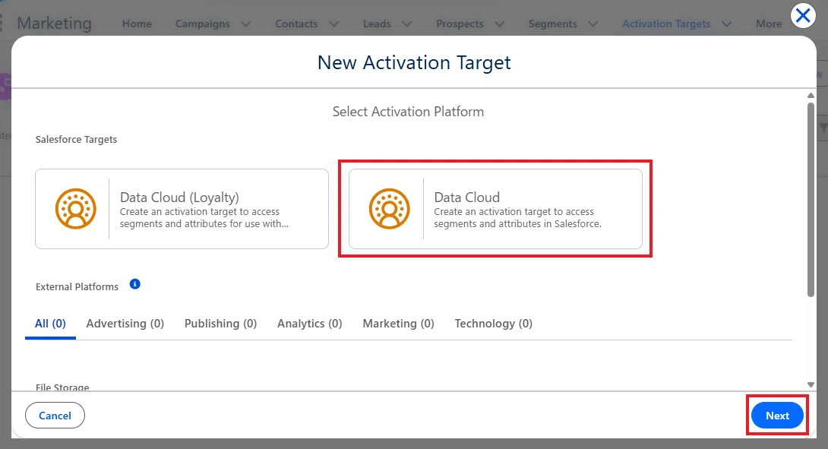Switch to the All (0) tab

50,324
